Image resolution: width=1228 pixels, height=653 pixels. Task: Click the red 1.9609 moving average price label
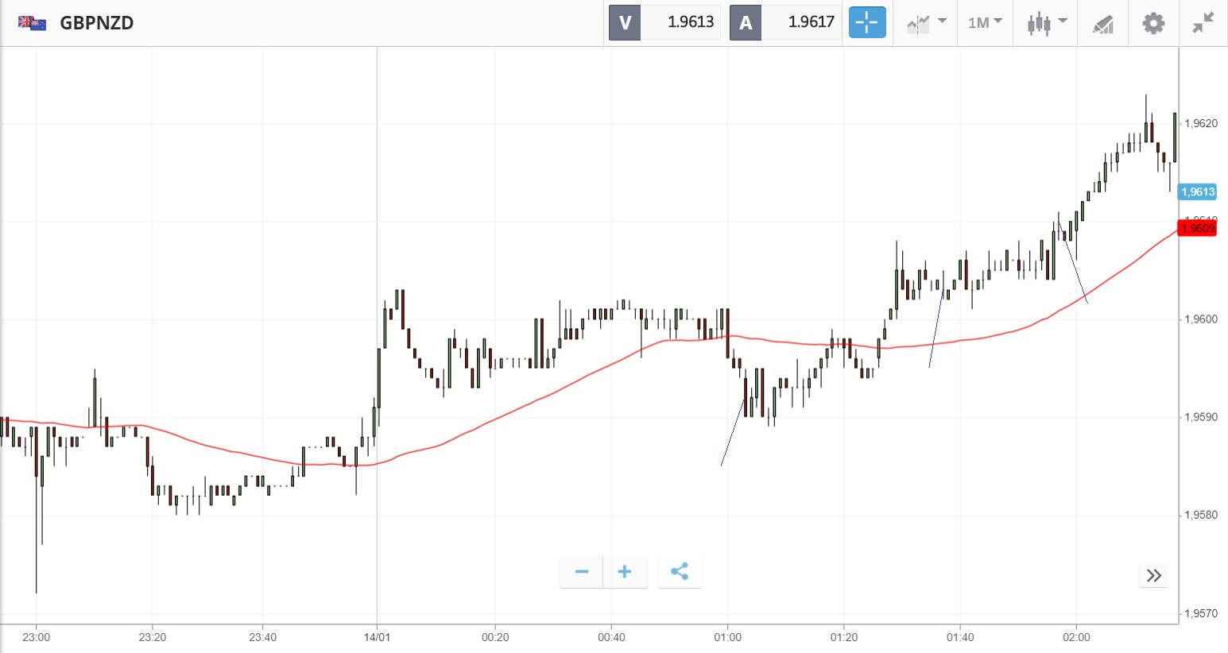[1198, 229]
